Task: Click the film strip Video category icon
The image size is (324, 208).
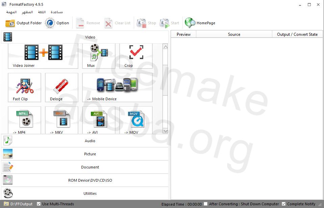Action: click(8, 37)
